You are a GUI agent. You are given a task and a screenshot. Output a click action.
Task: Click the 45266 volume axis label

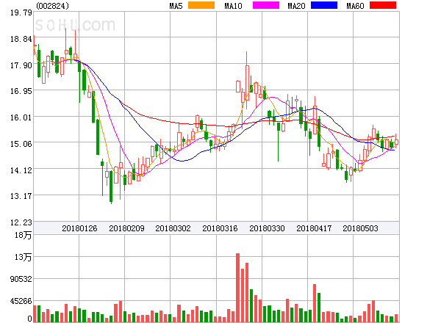[21, 301]
